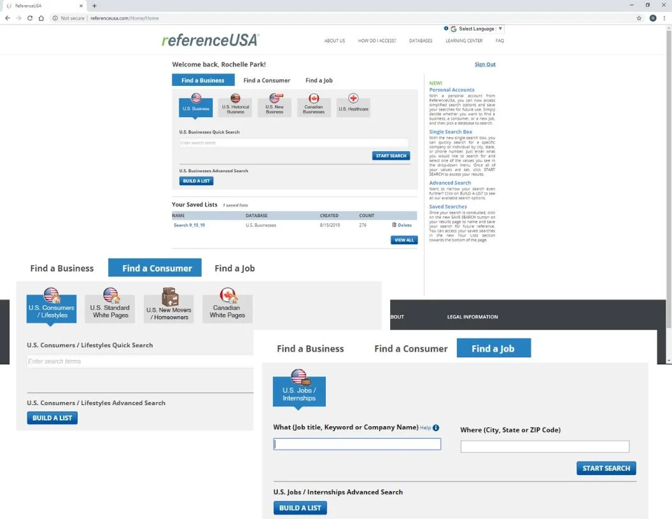
Task: Select U.S. Consumers / Lifestyles database
Action: (x=52, y=306)
